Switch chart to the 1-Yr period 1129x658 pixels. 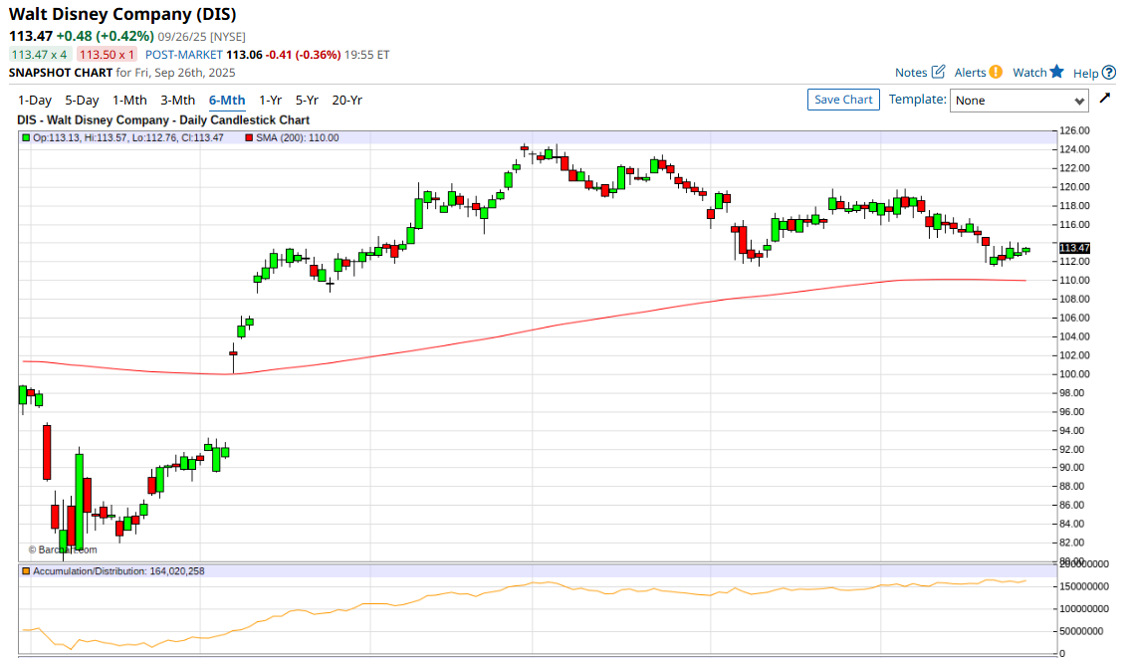coord(270,101)
